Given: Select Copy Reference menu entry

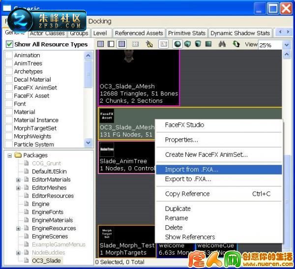Looking at the screenshot, I should 219,194.
